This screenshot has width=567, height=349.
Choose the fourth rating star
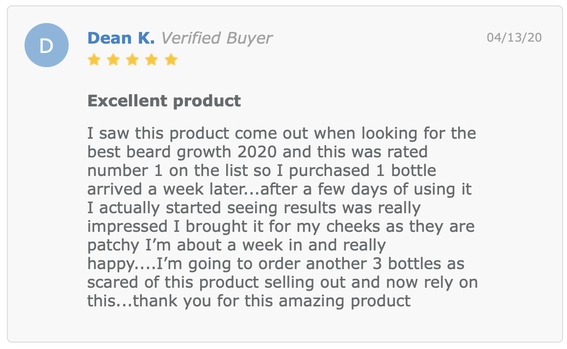(152, 60)
